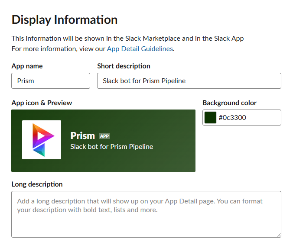
Task: Click the App icon & Preview label
Action: click(x=42, y=103)
